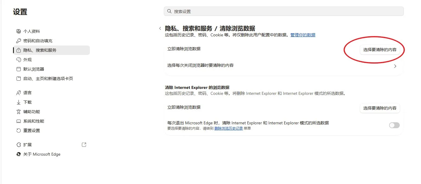The width and height of the screenshot is (421, 184).
Task: Click the 选择每次关闭浏览器时要清除的内容 row label
Action: click(x=200, y=65)
